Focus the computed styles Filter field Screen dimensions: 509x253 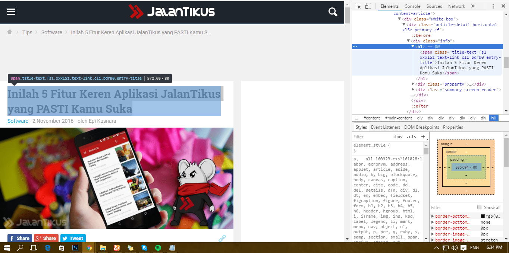tap(453, 208)
